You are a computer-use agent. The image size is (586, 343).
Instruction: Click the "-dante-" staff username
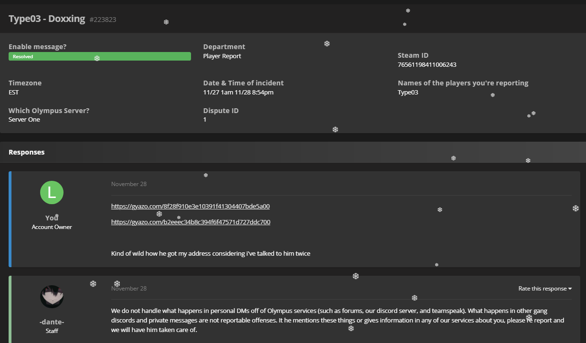[x=52, y=322]
